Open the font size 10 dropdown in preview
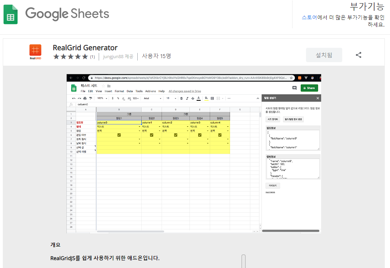 tap(171, 98)
